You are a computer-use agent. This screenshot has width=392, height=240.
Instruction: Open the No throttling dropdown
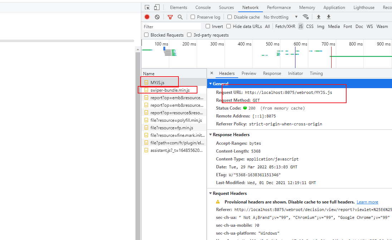(280, 17)
